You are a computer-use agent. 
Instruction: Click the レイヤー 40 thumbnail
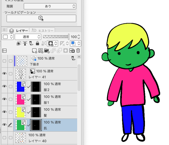point(21,138)
